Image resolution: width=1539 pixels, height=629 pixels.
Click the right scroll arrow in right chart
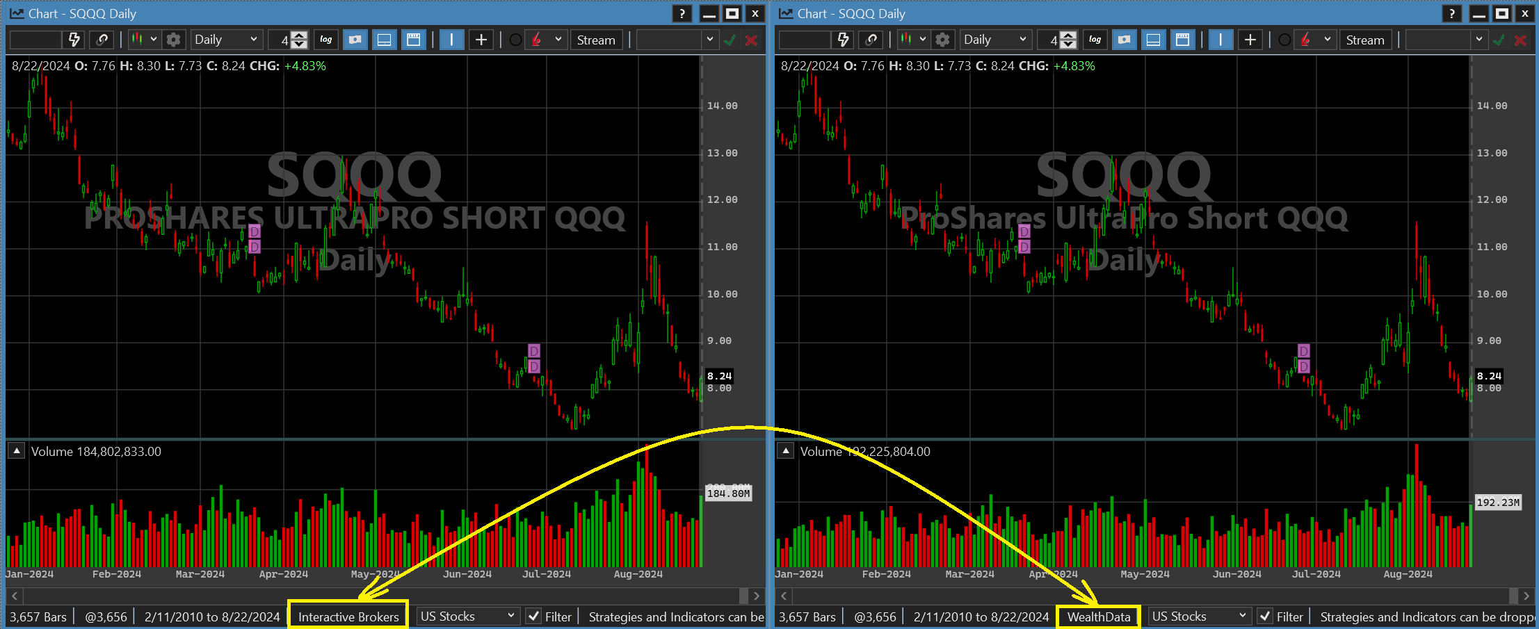point(1526,596)
